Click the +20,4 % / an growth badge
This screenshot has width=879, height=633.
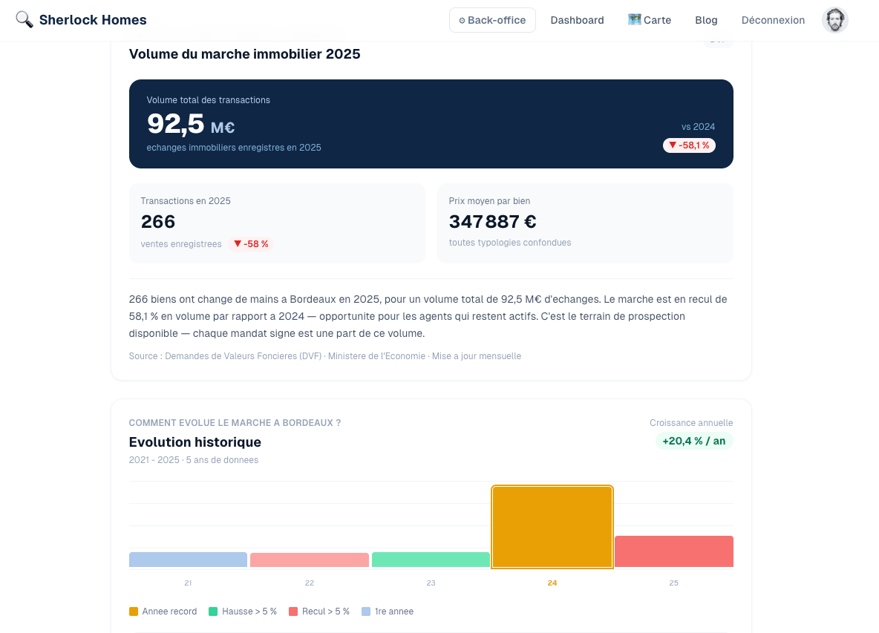click(x=694, y=441)
